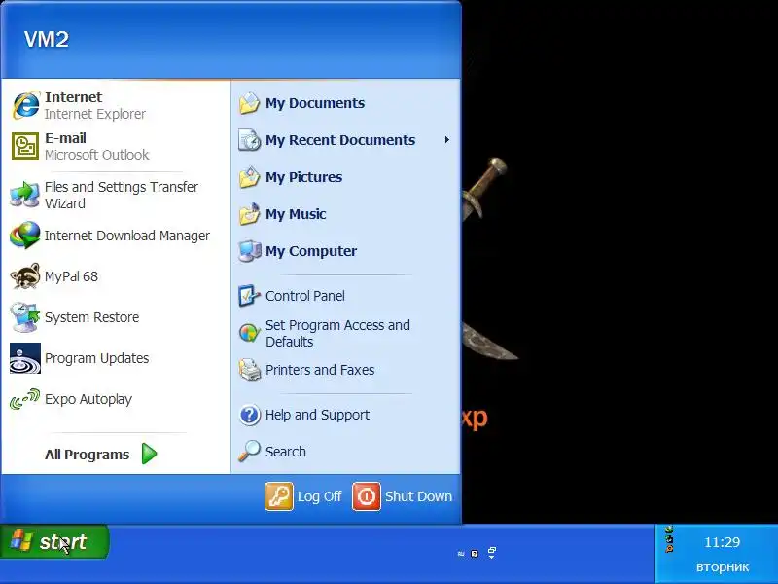The height and width of the screenshot is (584, 778).
Task: Expand the My Recent Documents submenu
Action: tap(345, 140)
